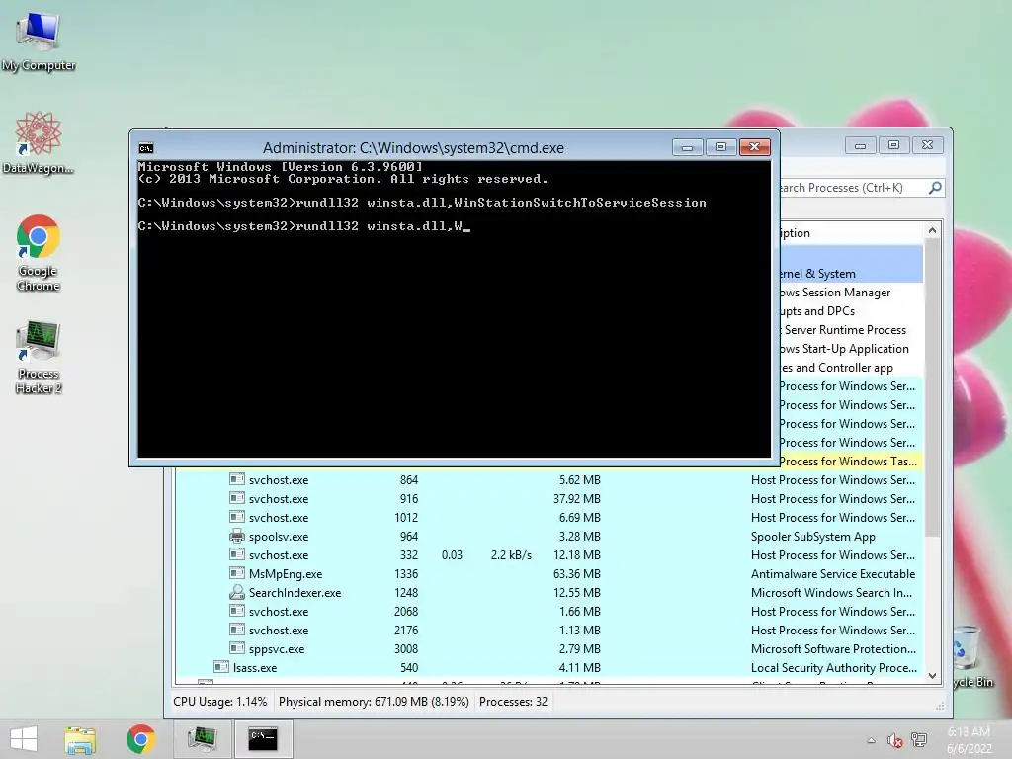Screen dimensions: 1012x759
Task: Open Chrome from the taskbar
Action: [x=140, y=739]
